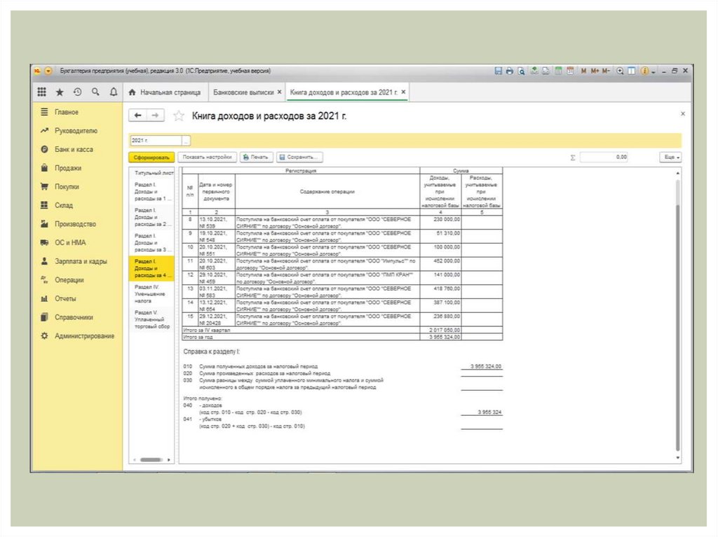Click Показать настройки button
Viewport: 718px width, 537px height.
click(207, 158)
